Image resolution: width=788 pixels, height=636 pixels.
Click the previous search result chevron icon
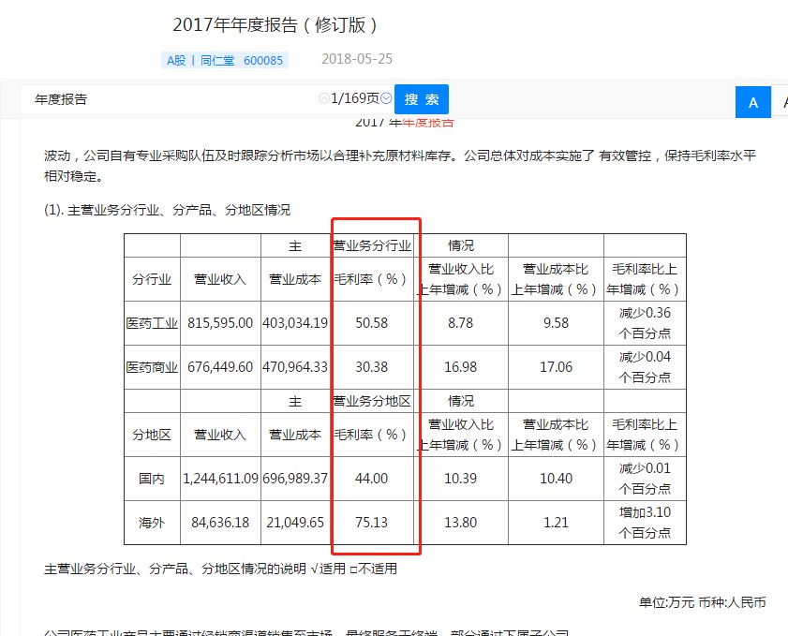322,97
